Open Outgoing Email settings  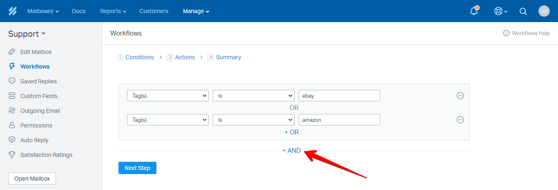[40, 111]
